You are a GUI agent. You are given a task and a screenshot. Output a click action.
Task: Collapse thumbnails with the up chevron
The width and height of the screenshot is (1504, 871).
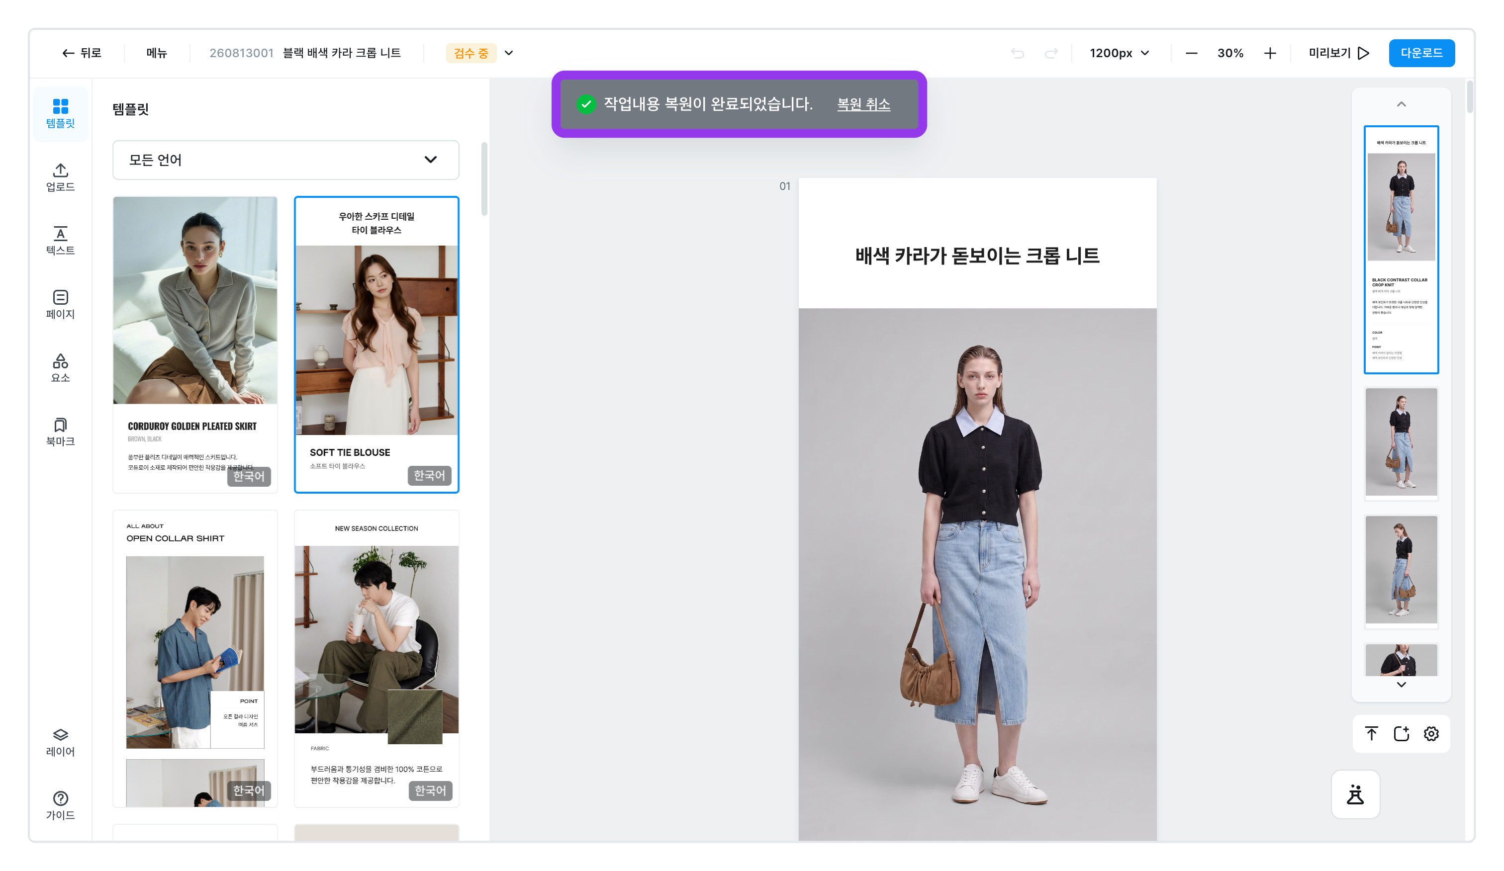coord(1402,104)
